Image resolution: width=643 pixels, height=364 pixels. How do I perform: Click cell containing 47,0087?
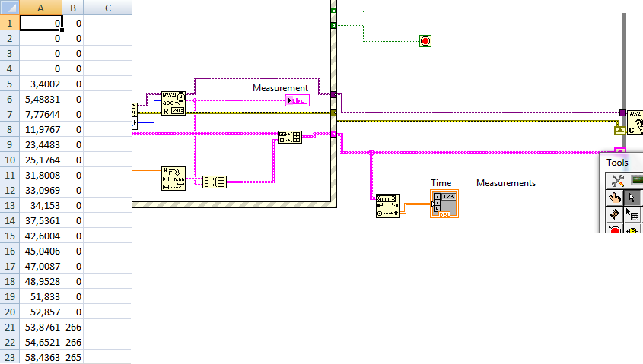(40, 266)
